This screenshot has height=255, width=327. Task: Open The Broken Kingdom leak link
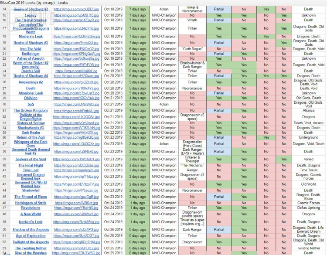pos(31,111)
